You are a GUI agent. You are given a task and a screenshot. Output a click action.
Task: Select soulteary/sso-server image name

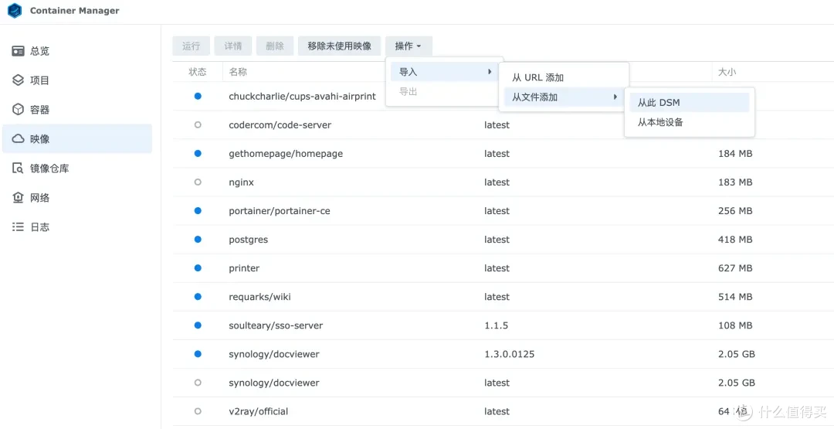(276, 325)
